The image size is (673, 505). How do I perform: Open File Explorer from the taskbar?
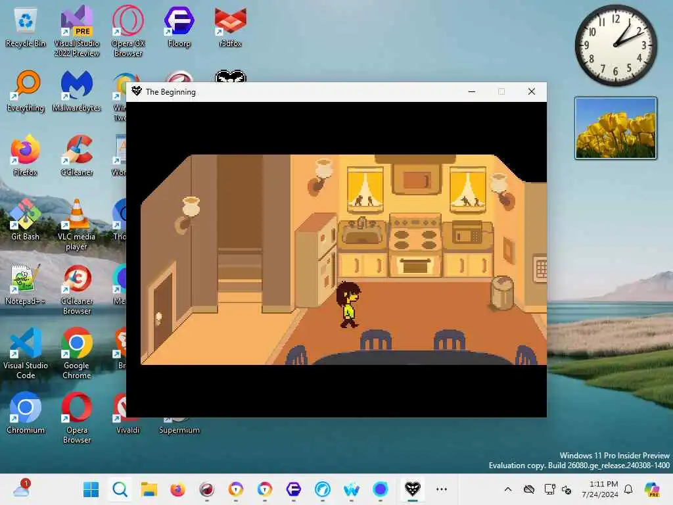pyautogui.click(x=149, y=489)
